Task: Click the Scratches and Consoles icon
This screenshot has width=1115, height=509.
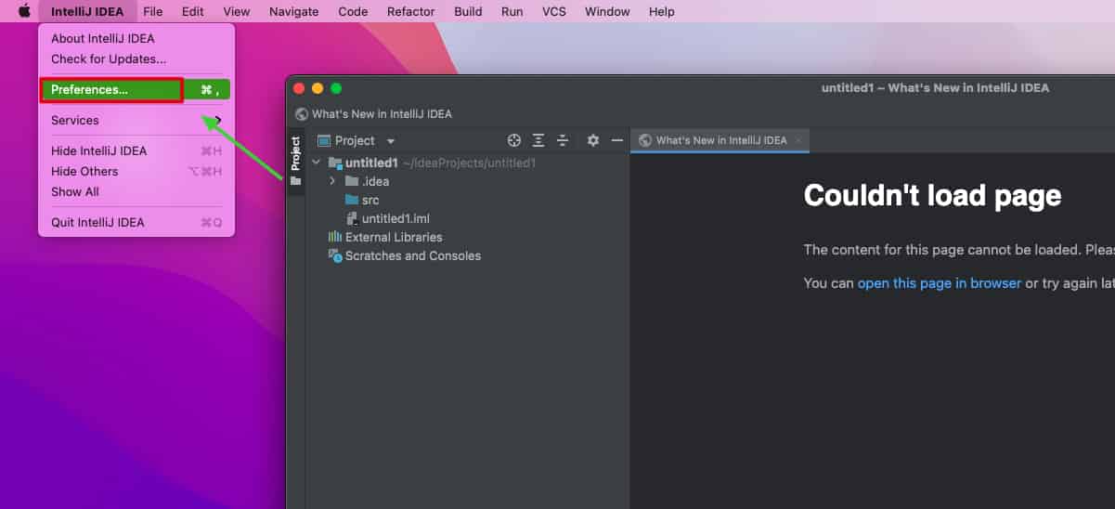Action: tap(335, 255)
